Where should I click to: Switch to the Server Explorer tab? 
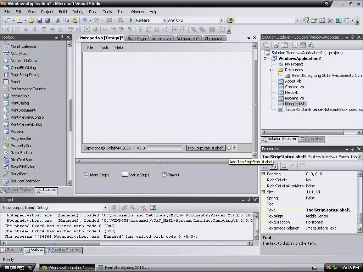pos(18,190)
